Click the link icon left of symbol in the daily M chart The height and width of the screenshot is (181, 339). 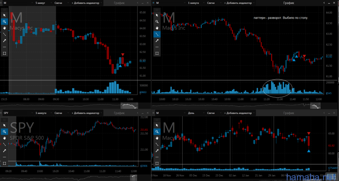[x=154, y=113]
